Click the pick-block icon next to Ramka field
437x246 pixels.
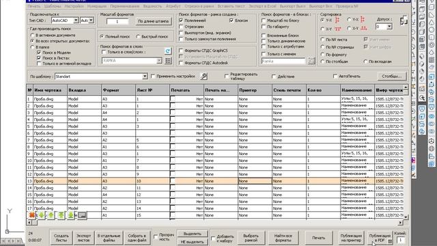[x=311, y=61]
